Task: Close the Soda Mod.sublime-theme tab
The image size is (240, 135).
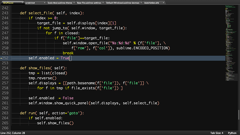Action: click(74, 2)
